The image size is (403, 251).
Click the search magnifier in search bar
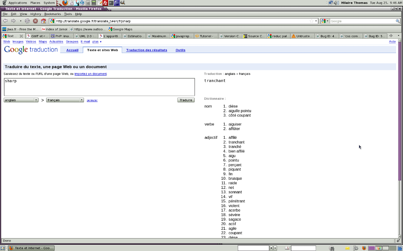click(x=398, y=21)
